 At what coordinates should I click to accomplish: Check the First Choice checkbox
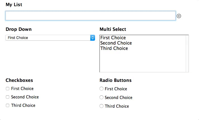click(8, 89)
